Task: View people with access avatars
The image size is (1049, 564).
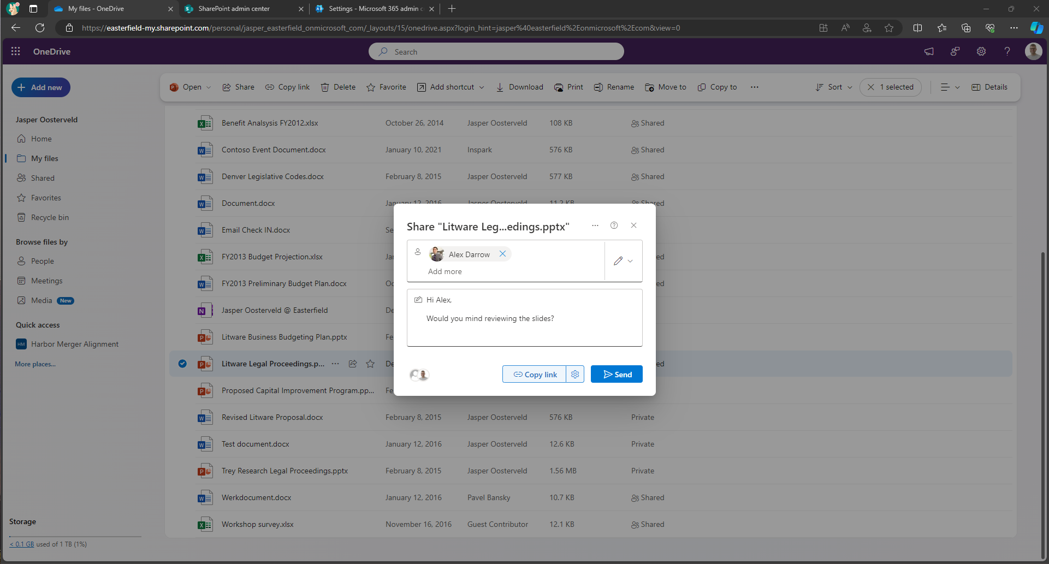Action: point(419,375)
